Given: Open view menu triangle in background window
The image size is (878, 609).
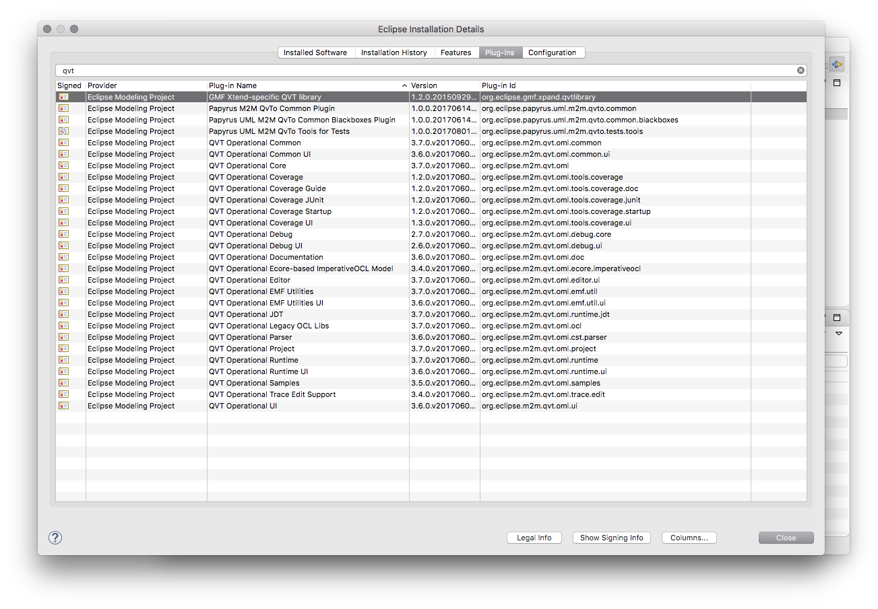Looking at the screenshot, I should pyautogui.click(x=839, y=333).
